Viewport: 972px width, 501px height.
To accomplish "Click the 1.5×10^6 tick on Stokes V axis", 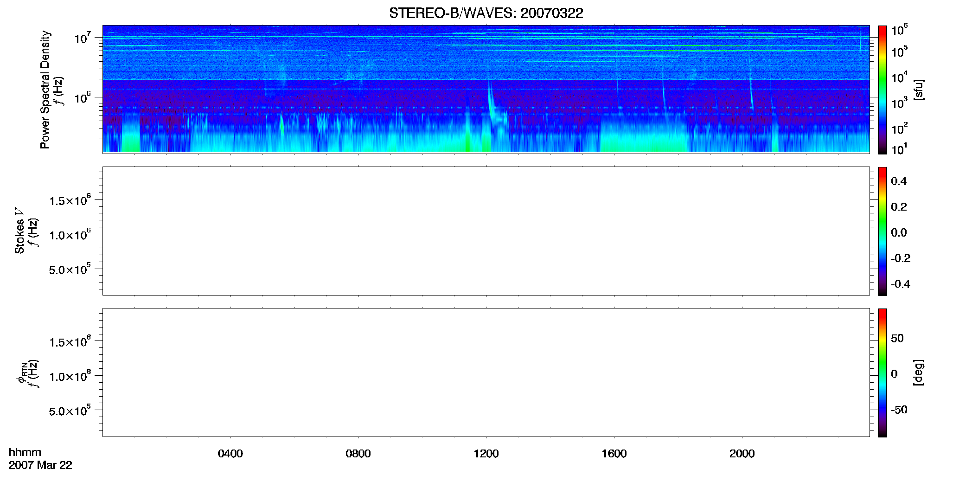I will tap(70, 201).
